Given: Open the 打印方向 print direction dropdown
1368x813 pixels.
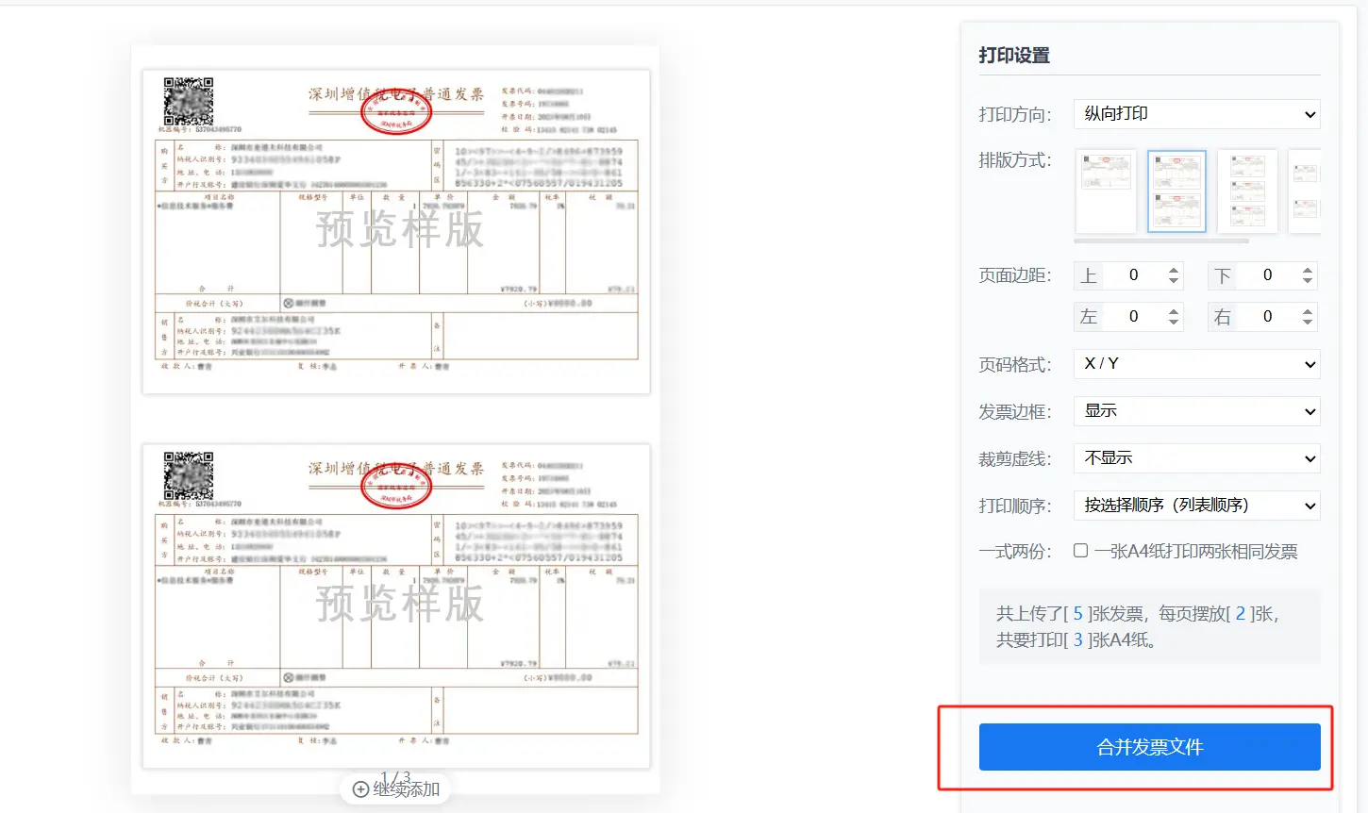Looking at the screenshot, I should [x=1196, y=114].
